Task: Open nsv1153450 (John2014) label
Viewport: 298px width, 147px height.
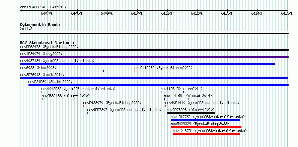Action: click(181, 89)
